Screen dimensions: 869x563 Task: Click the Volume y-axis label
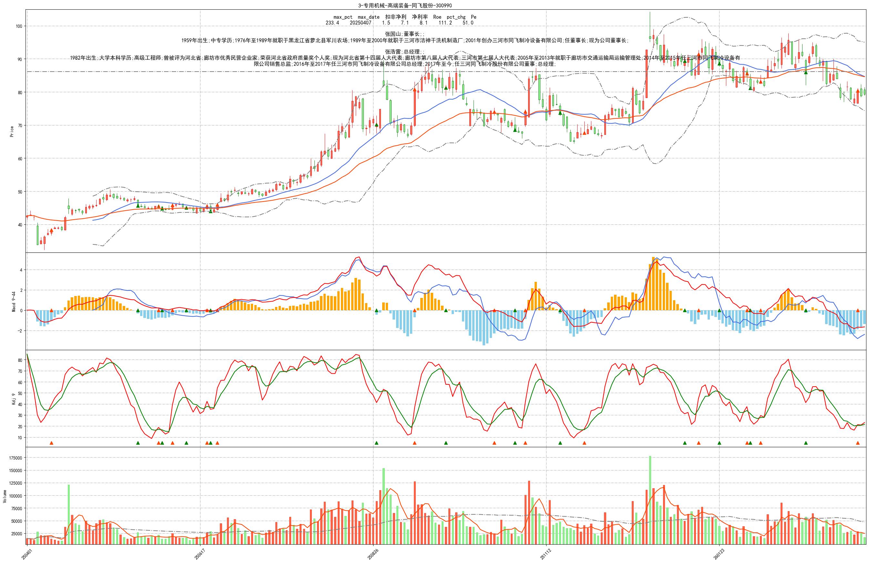5,496
